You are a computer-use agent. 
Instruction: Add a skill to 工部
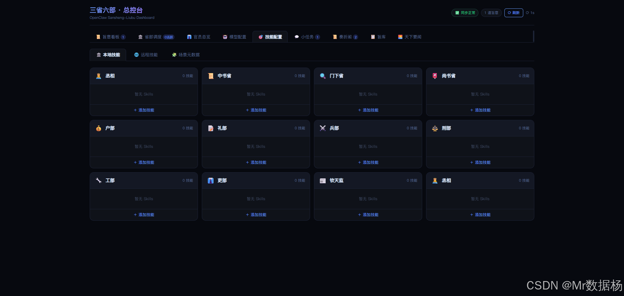[144, 215]
